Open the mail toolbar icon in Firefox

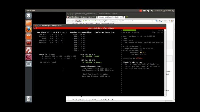tap(160, 21)
